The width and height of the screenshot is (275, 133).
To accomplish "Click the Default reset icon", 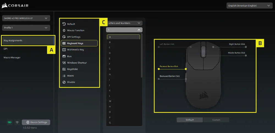I will point(64,24).
